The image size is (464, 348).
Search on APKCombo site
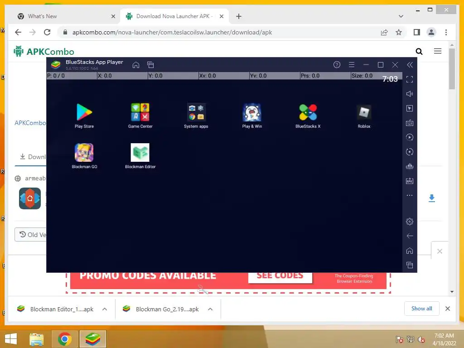pos(419,52)
